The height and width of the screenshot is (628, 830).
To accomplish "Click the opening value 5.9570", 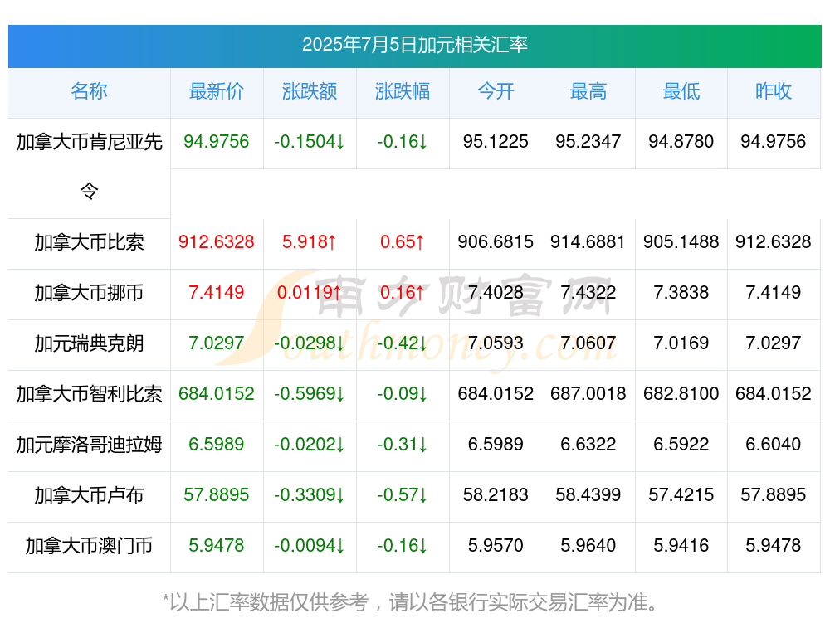I will [496, 546].
